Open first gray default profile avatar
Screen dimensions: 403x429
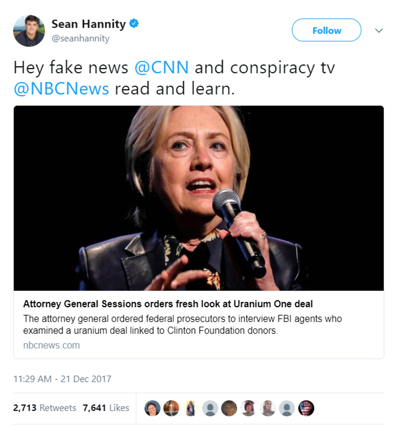click(x=210, y=408)
